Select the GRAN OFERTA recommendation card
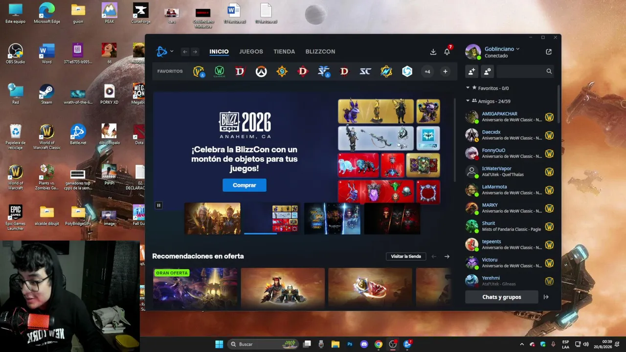Screen dimensions: 626x352 195,288
